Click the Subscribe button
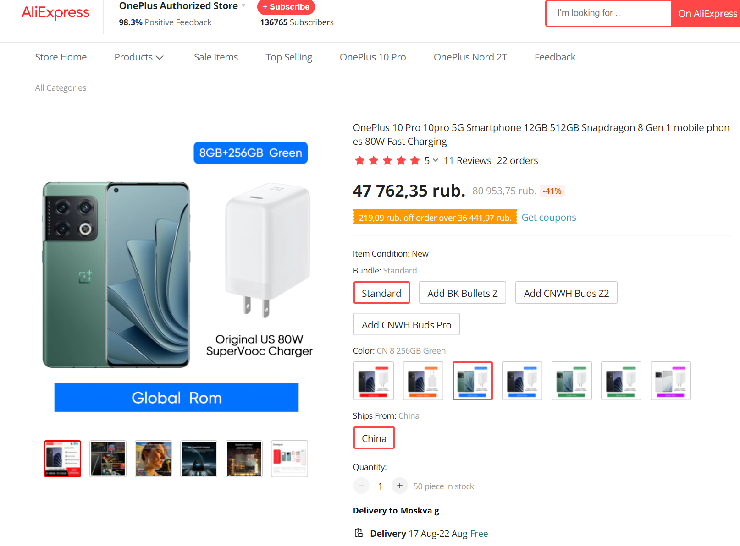Screen dimensions: 740x546 click(x=286, y=7)
